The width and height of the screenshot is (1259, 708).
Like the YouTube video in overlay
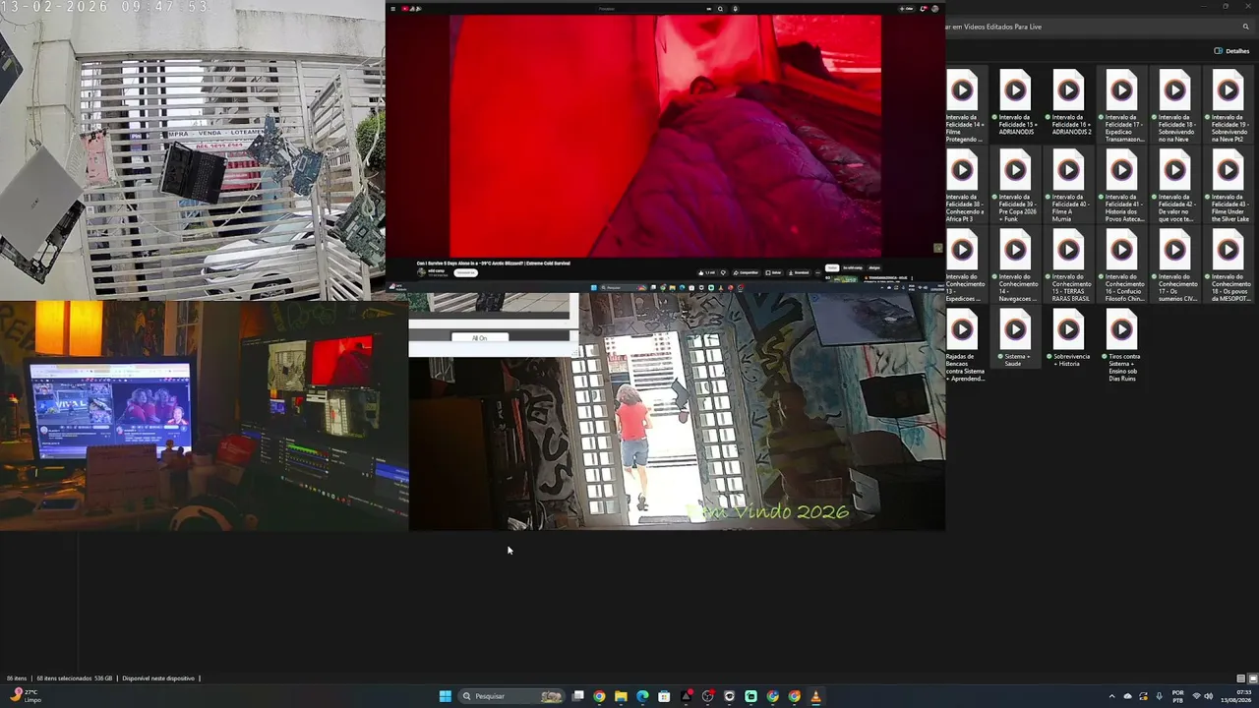708,272
